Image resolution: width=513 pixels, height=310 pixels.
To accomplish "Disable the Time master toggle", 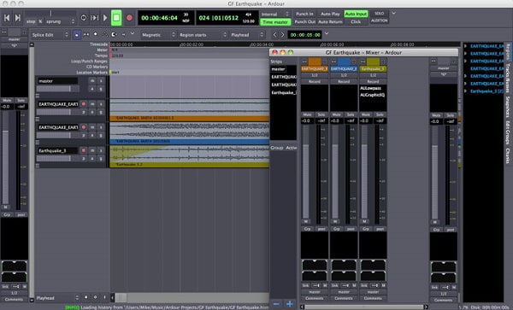I will tap(275, 22).
